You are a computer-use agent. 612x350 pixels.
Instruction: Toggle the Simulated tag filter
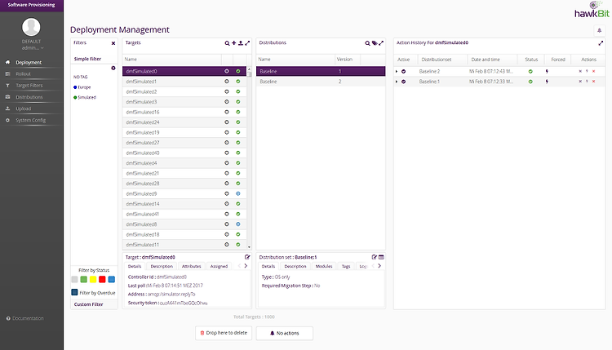tap(85, 98)
